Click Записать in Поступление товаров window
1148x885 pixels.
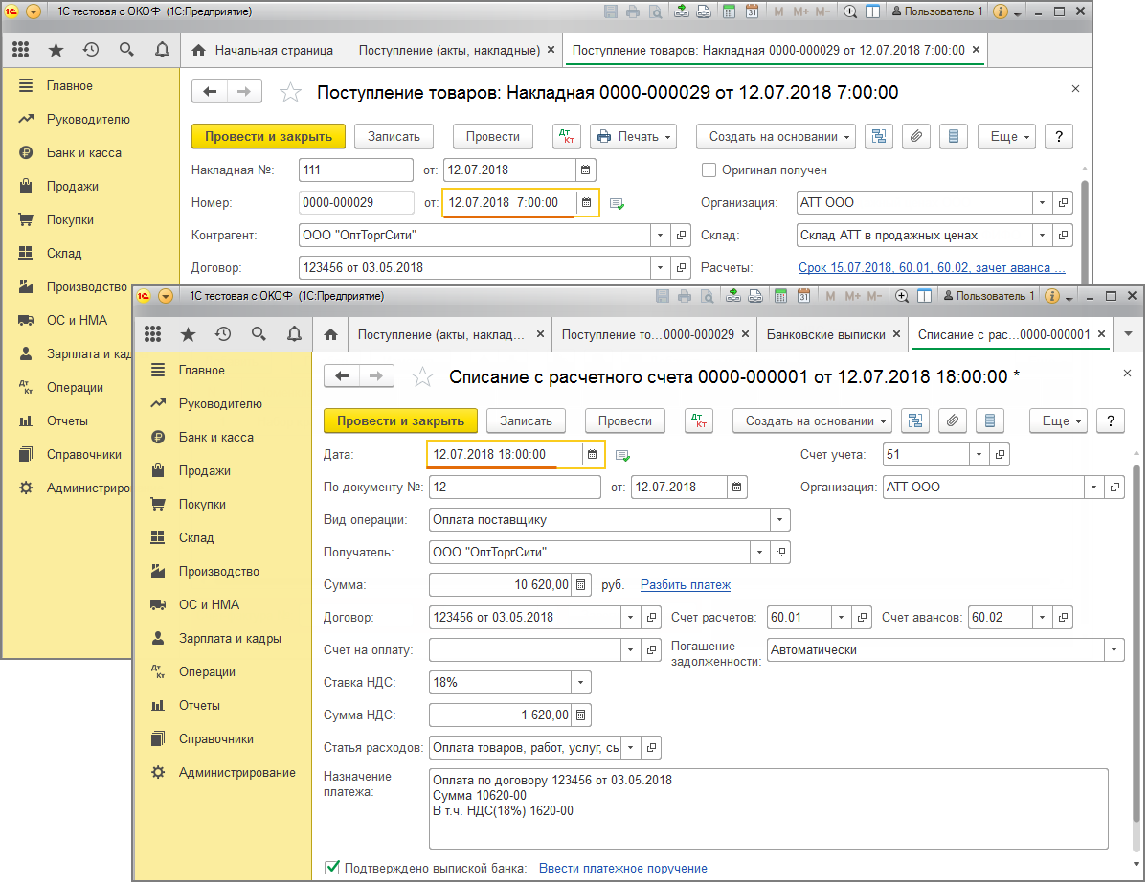click(394, 136)
